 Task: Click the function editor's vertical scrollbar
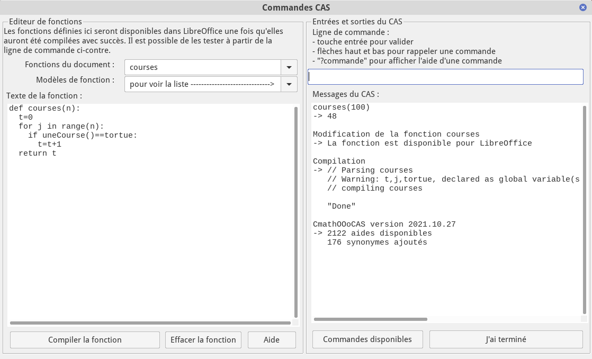pyautogui.click(x=295, y=212)
